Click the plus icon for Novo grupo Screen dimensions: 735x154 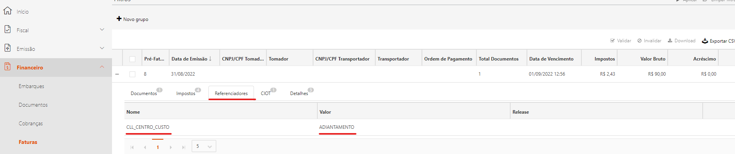pos(119,19)
